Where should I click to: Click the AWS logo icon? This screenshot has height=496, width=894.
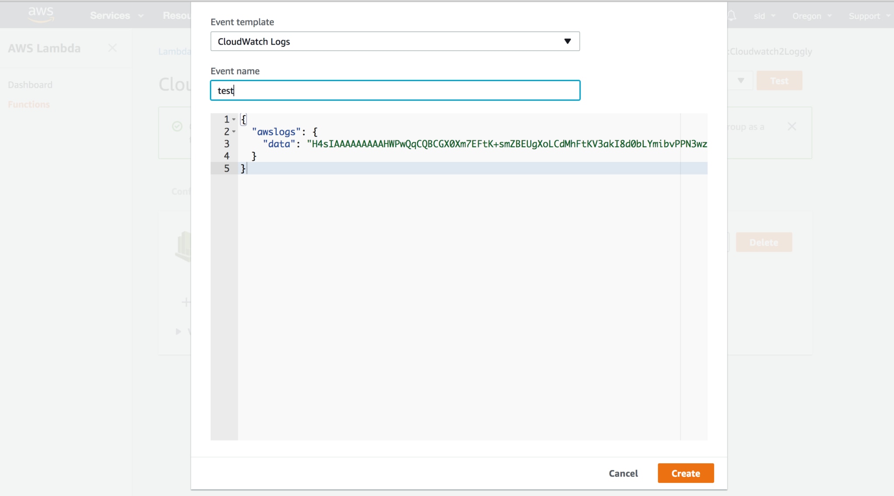41,14
